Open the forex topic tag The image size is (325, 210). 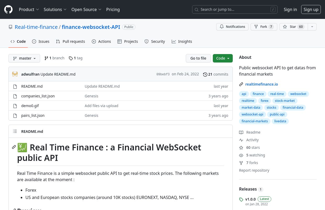pyautogui.click(x=264, y=101)
